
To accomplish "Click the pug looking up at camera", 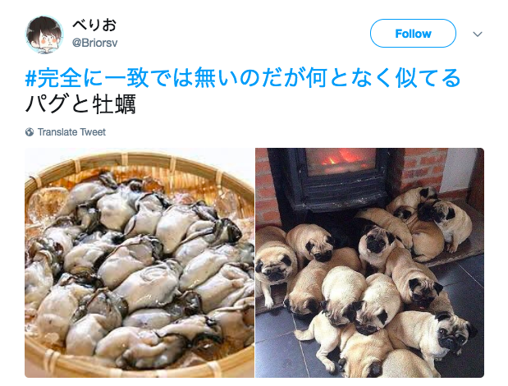I will click(x=376, y=241).
